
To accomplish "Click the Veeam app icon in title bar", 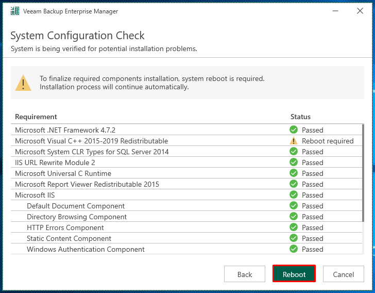I will (x=15, y=11).
